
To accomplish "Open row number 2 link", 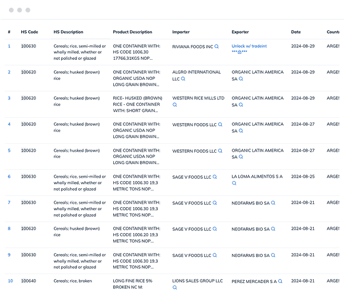I will [9, 72].
